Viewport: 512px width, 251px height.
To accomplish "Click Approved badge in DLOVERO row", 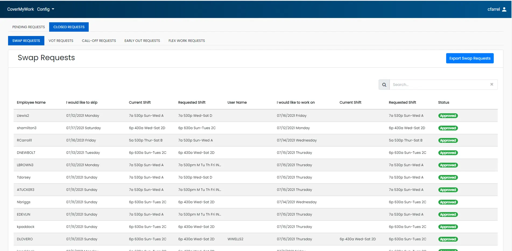I will [x=448, y=239].
